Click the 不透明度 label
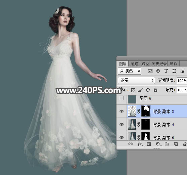The height and width of the screenshot is (175, 187). (166, 81)
